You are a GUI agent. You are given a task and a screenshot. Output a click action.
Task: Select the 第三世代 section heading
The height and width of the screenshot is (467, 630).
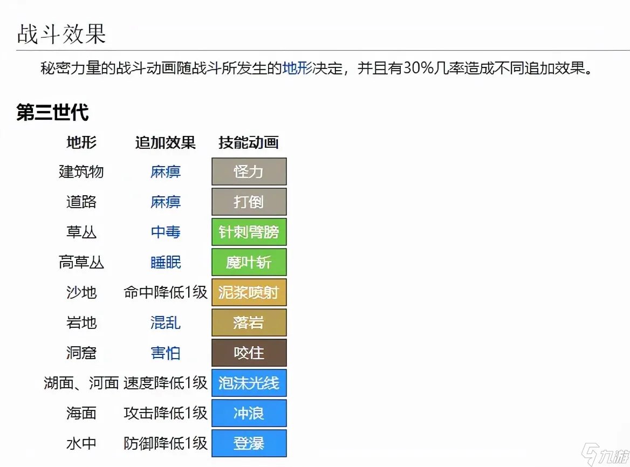click(52, 113)
